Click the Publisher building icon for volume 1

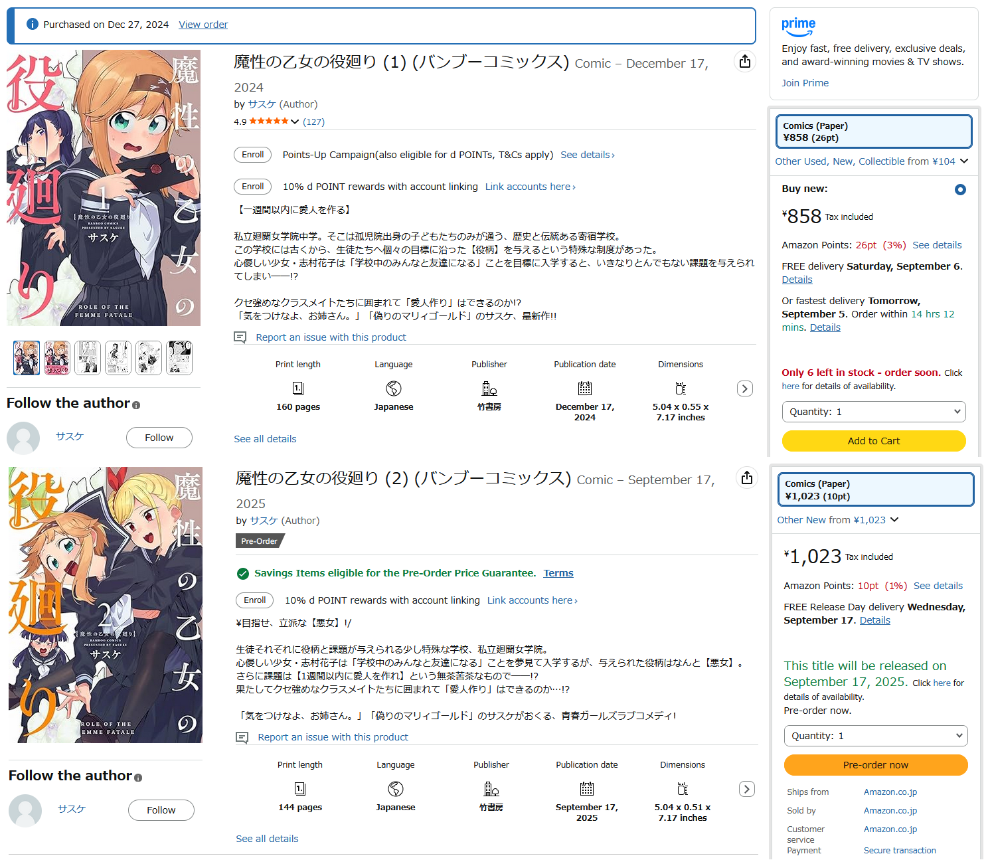[x=489, y=388]
